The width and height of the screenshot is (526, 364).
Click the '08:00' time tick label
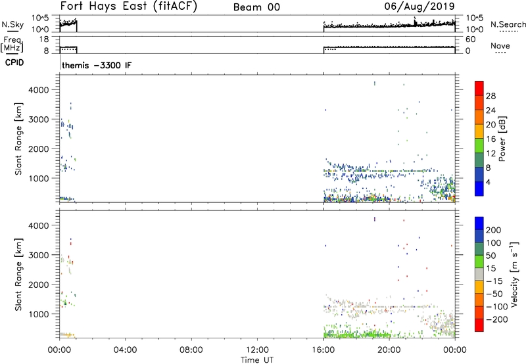pyautogui.click(x=191, y=350)
